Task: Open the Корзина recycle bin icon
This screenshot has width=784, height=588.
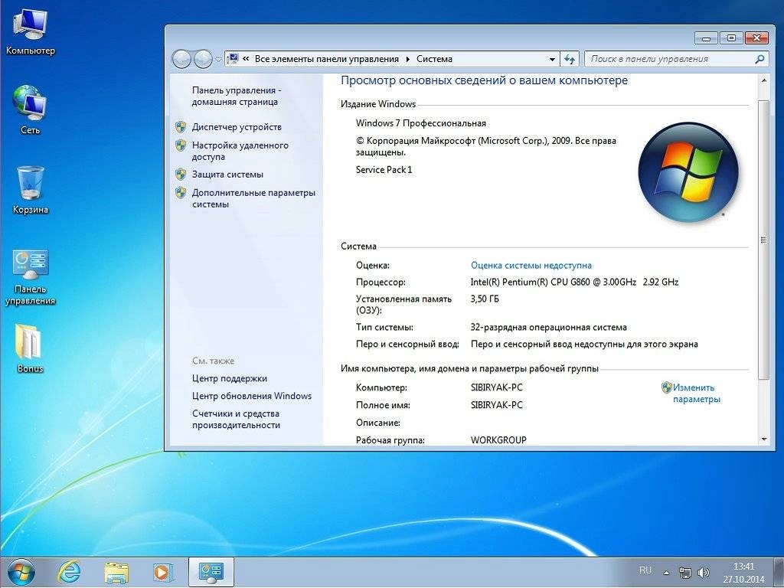Action: [30, 190]
